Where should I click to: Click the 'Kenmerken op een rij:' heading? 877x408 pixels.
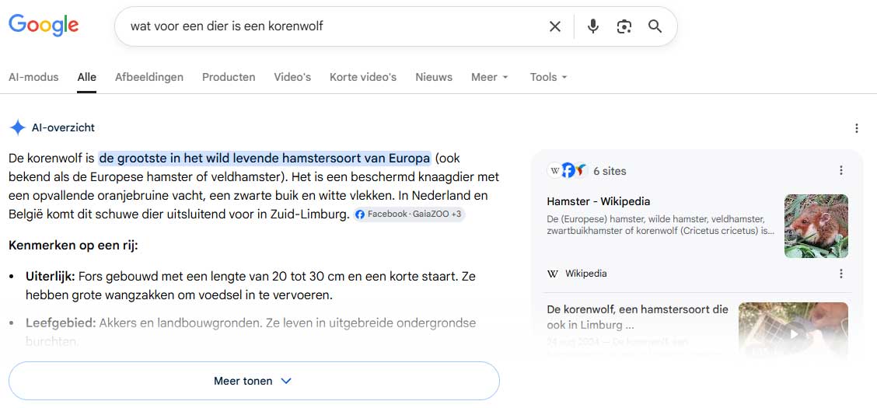(73, 246)
